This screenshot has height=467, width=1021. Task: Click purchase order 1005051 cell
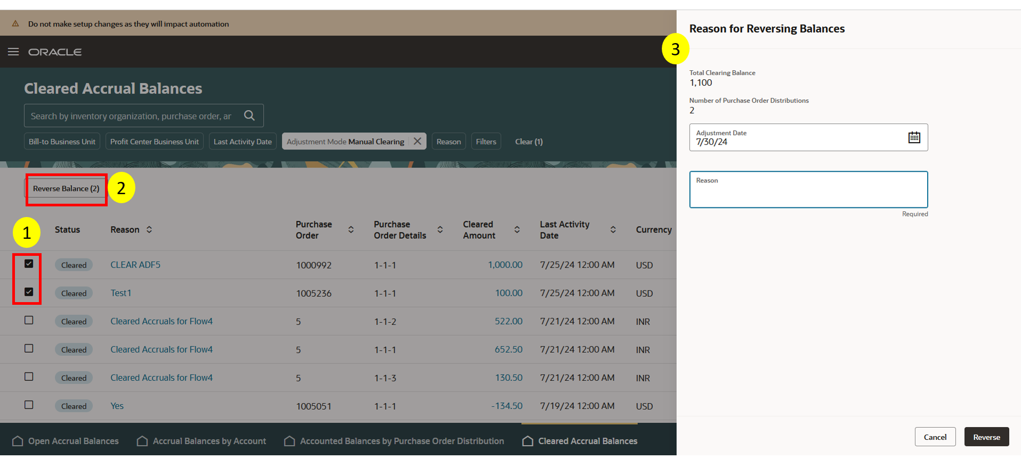(314, 406)
